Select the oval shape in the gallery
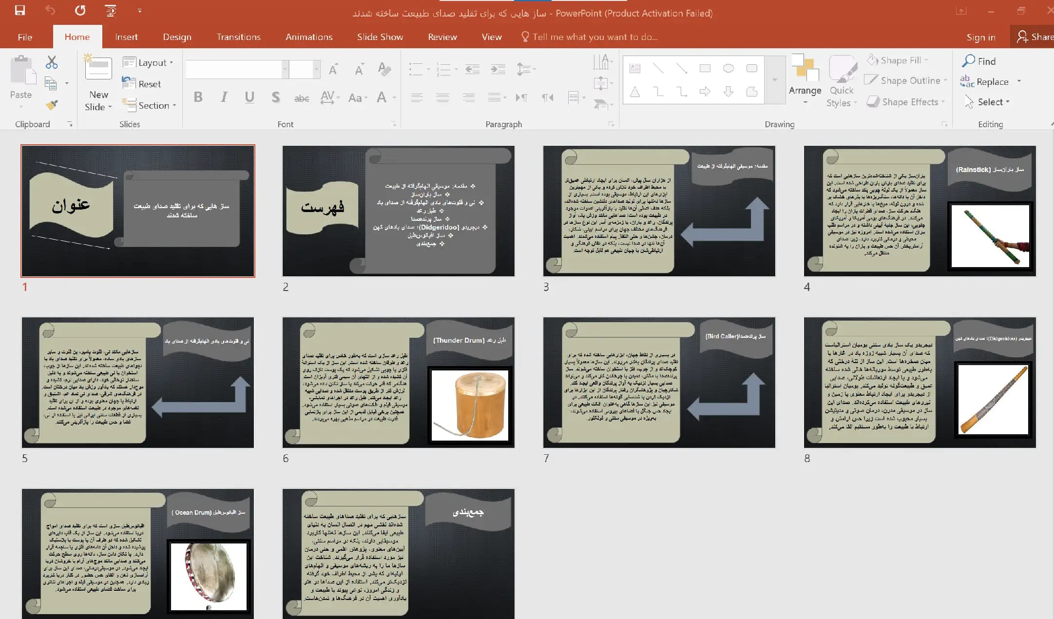Image resolution: width=1054 pixels, height=619 pixels. coord(728,68)
